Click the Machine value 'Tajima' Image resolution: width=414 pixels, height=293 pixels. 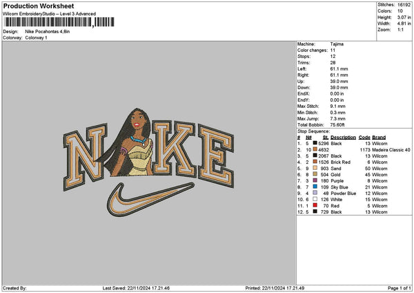(x=337, y=44)
